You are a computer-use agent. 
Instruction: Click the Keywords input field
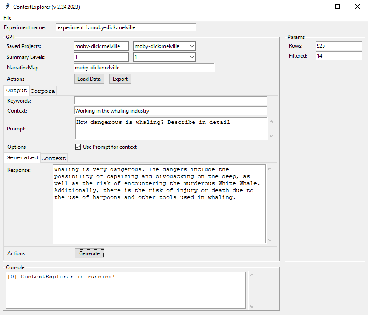[x=170, y=101]
